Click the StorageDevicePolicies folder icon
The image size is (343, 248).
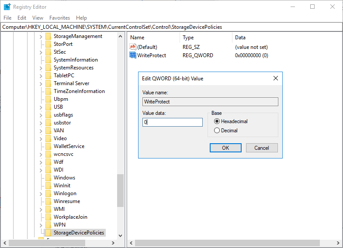(48, 233)
